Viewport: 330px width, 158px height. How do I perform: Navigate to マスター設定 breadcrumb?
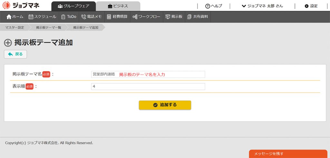pyautogui.click(x=15, y=28)
